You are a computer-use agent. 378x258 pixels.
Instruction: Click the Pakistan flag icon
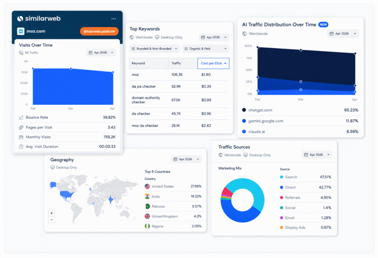(x=147, y=206)
